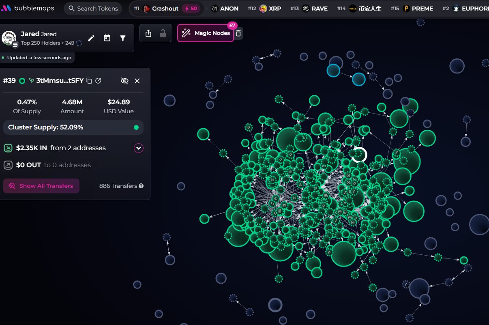The image size is (489, 325).
Task: Open address 3tMmsu...tSFY in explorer
Action: point(98,81)
